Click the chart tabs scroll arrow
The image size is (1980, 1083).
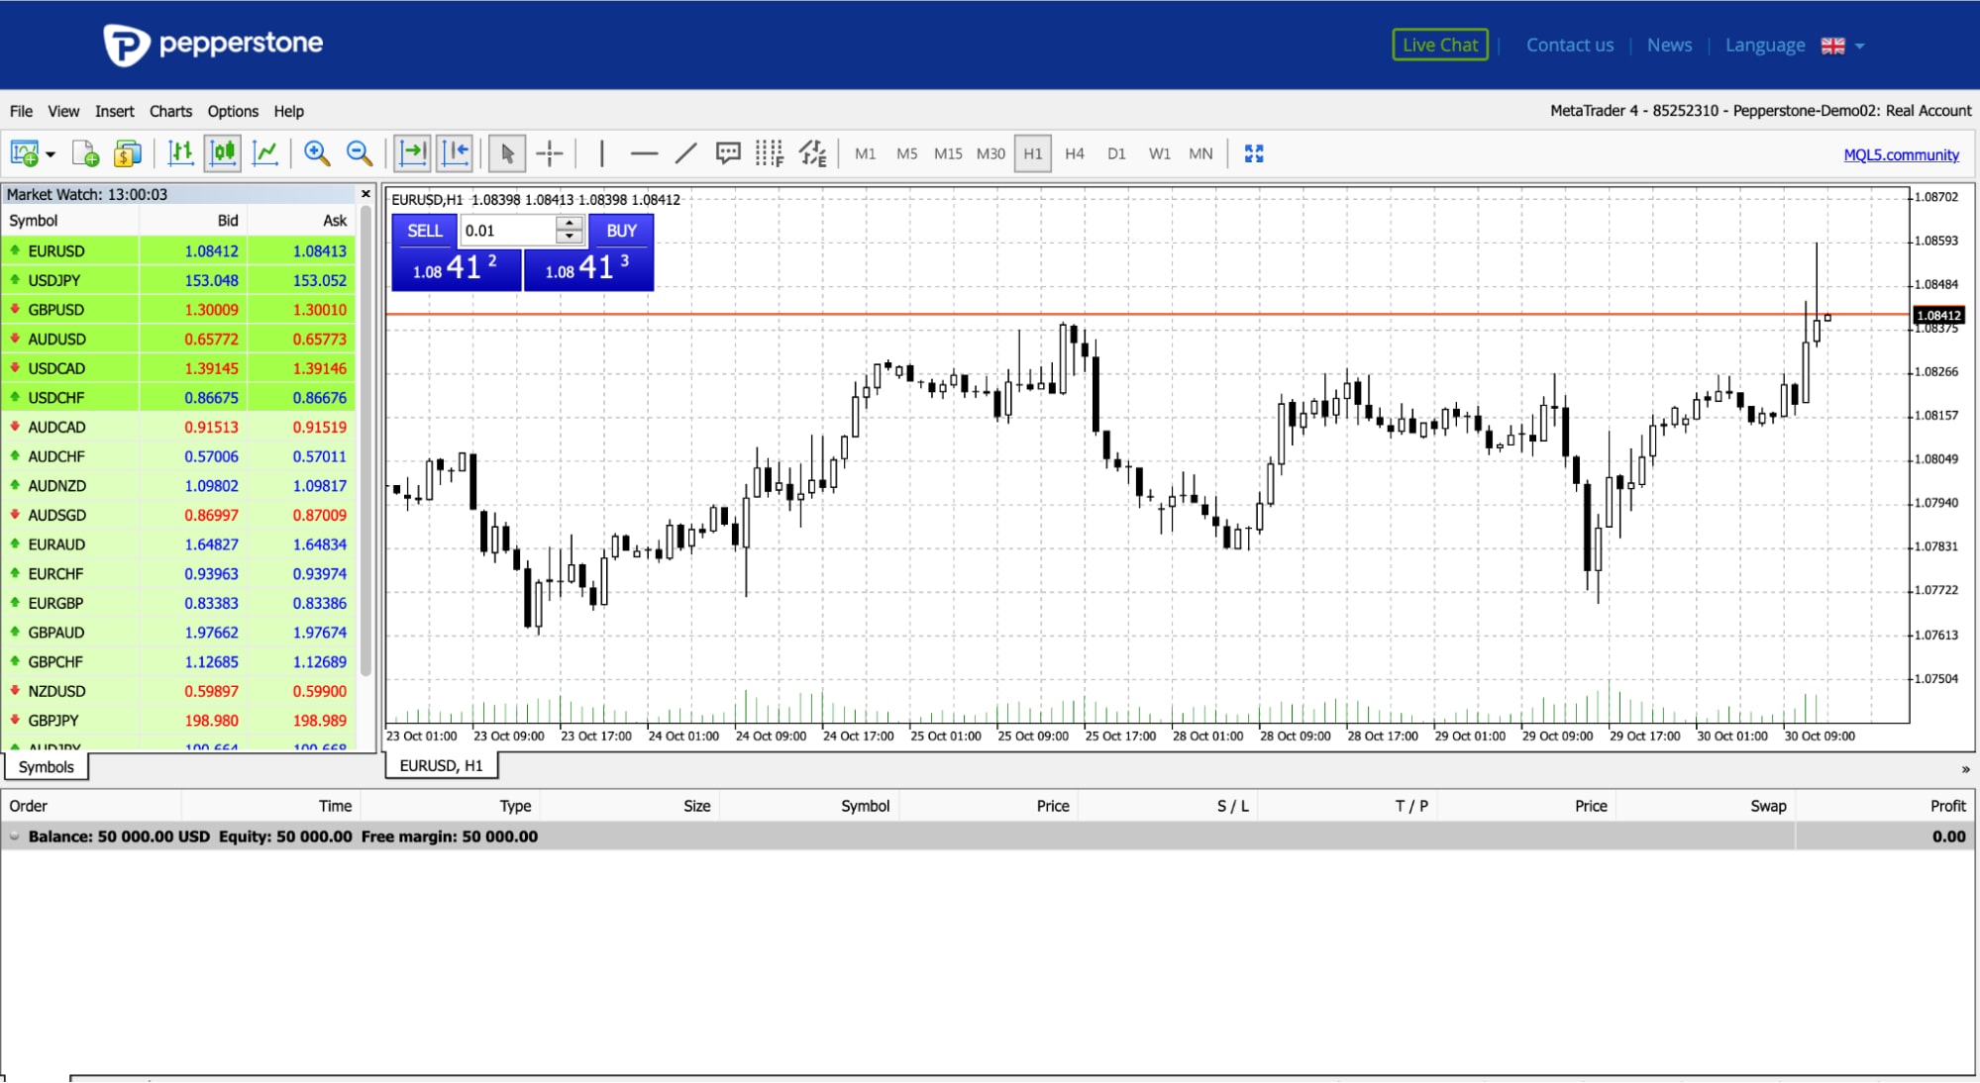point(1965,769)
